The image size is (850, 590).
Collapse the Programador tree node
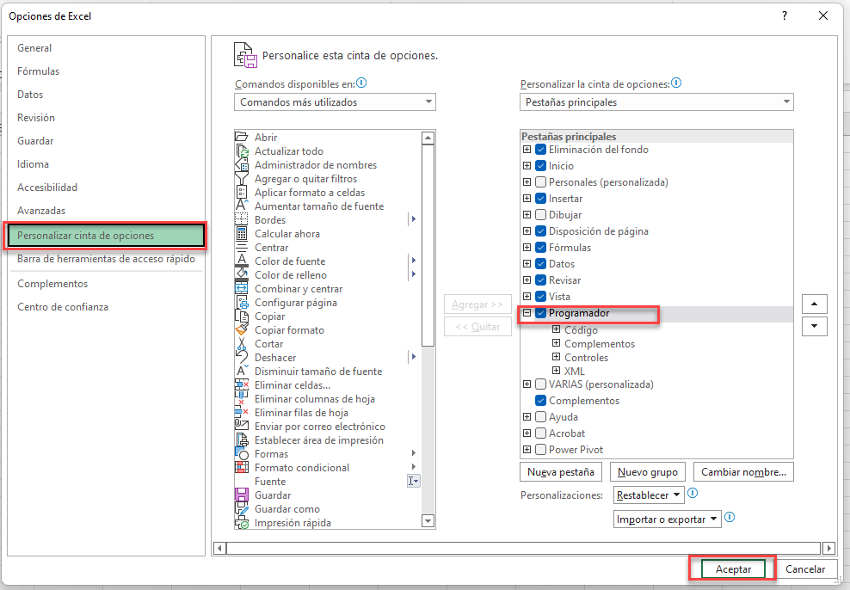tap(527, 312)
